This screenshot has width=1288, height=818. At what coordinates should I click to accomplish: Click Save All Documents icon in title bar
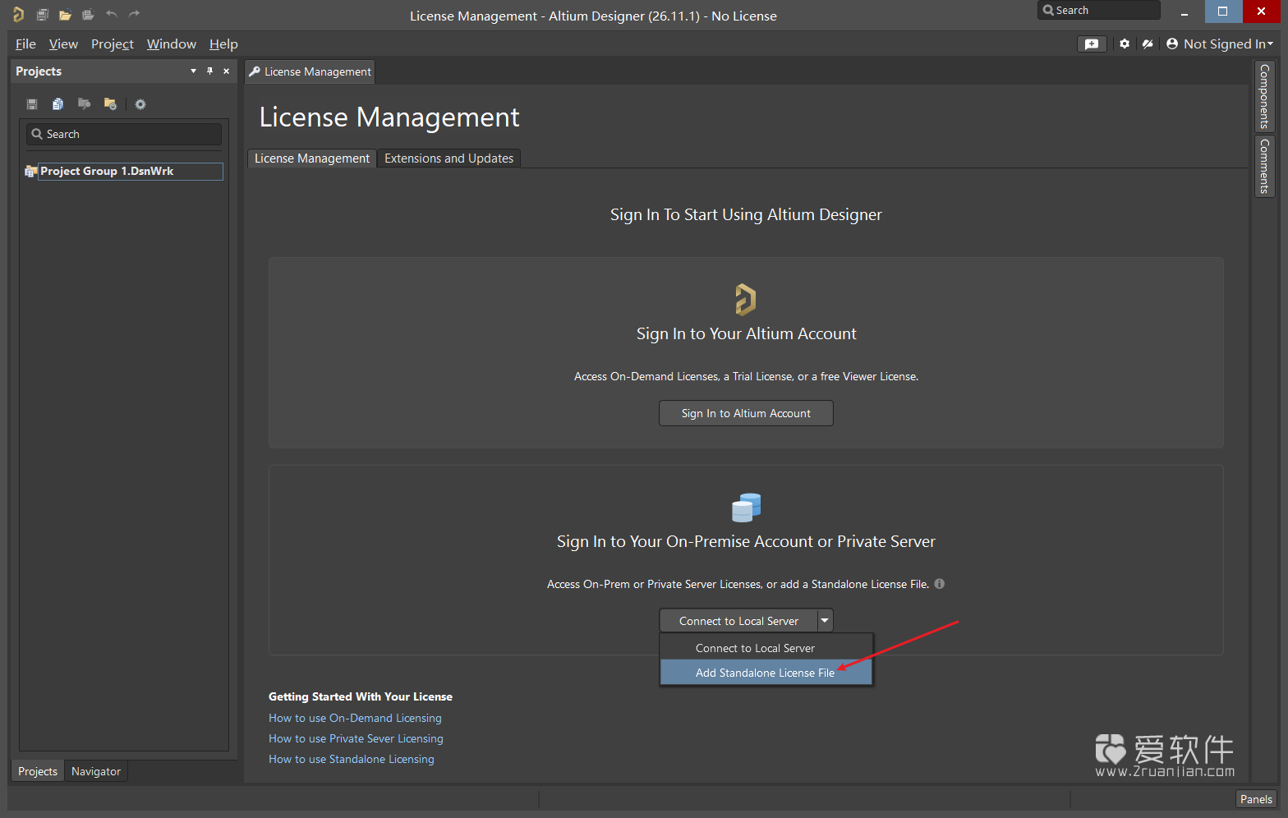(x=43, y=14)
